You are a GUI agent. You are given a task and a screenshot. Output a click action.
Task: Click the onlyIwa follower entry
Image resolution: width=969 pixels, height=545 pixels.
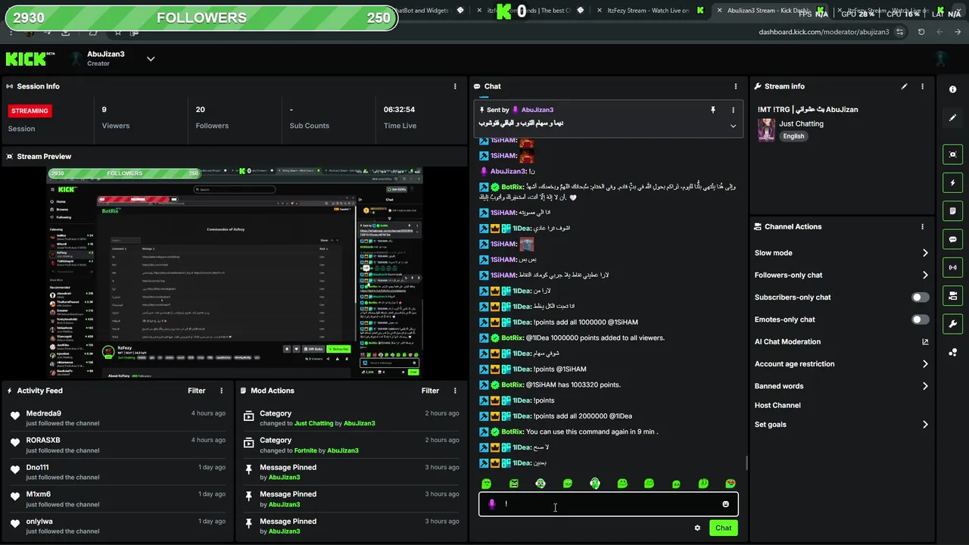pos(117,526)
